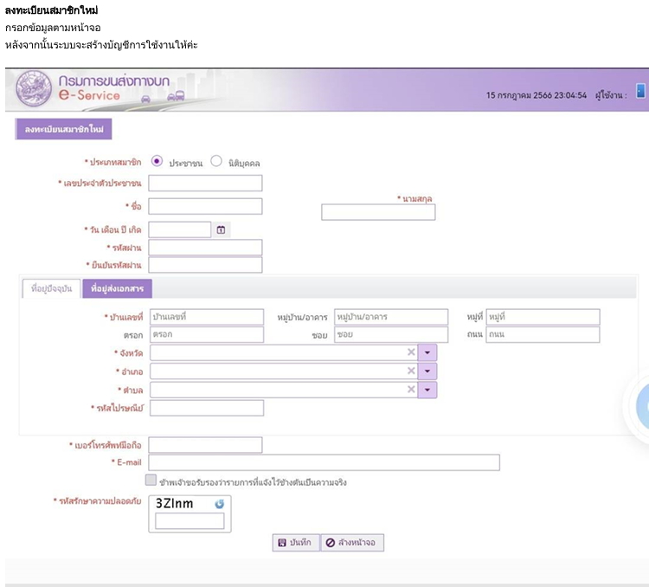Expand the อำเภอ district dropdown

pyautogui.click(x=428, y=371)
